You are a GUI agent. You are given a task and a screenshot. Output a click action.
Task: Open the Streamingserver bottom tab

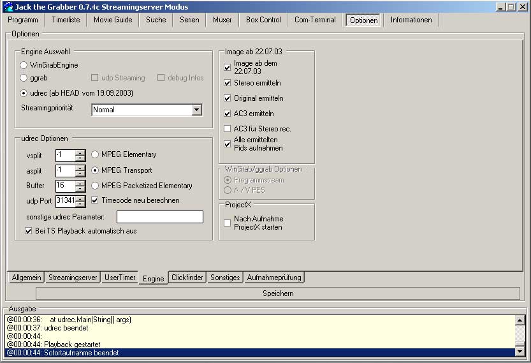pos(73,278)
